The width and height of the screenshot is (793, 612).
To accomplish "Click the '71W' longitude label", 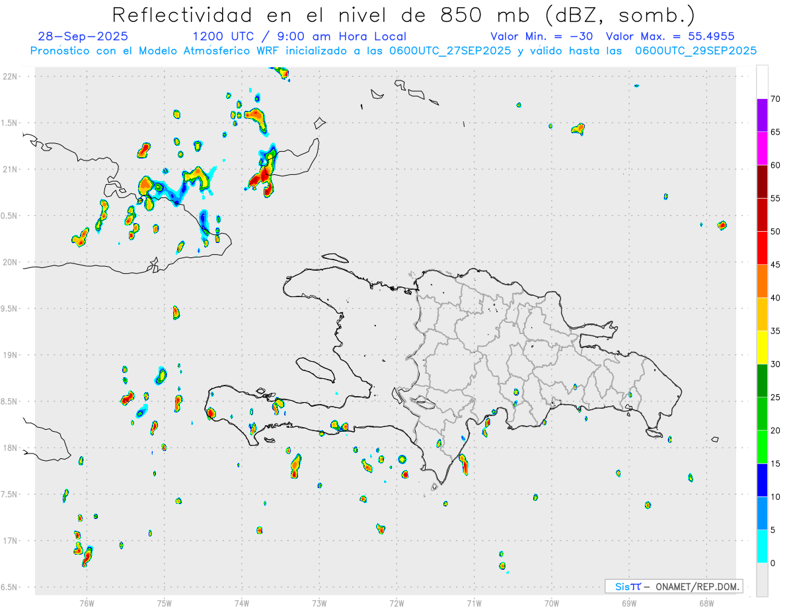I will pyautogui.click(x=474, y=603).
